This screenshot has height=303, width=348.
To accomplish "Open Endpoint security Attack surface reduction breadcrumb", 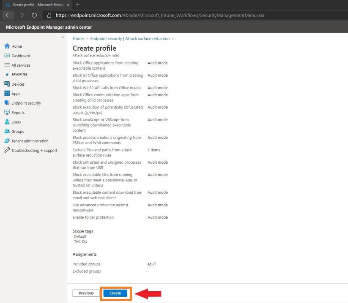I will [x=130, y=38].
